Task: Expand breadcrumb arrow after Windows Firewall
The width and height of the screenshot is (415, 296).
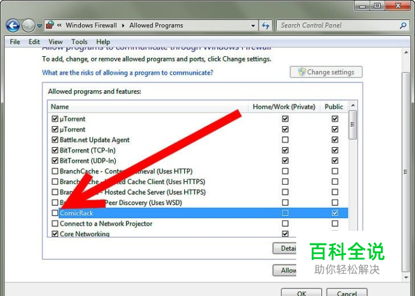Action: [123, 25]
